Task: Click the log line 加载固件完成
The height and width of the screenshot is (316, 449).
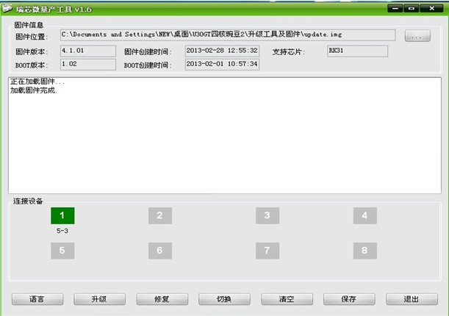Action: (x=34, y=90)
